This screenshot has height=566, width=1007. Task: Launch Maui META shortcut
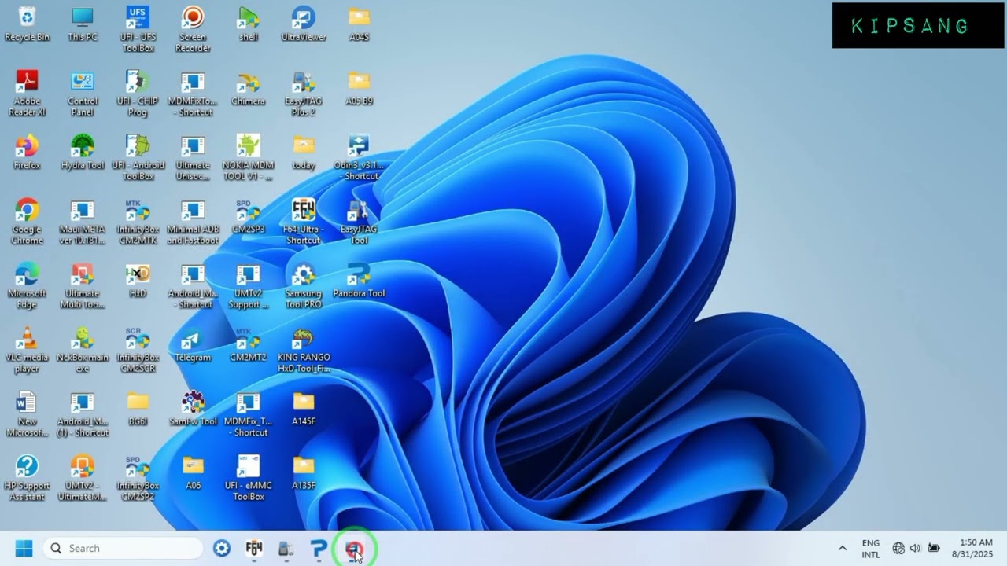[x=83, y=221]
